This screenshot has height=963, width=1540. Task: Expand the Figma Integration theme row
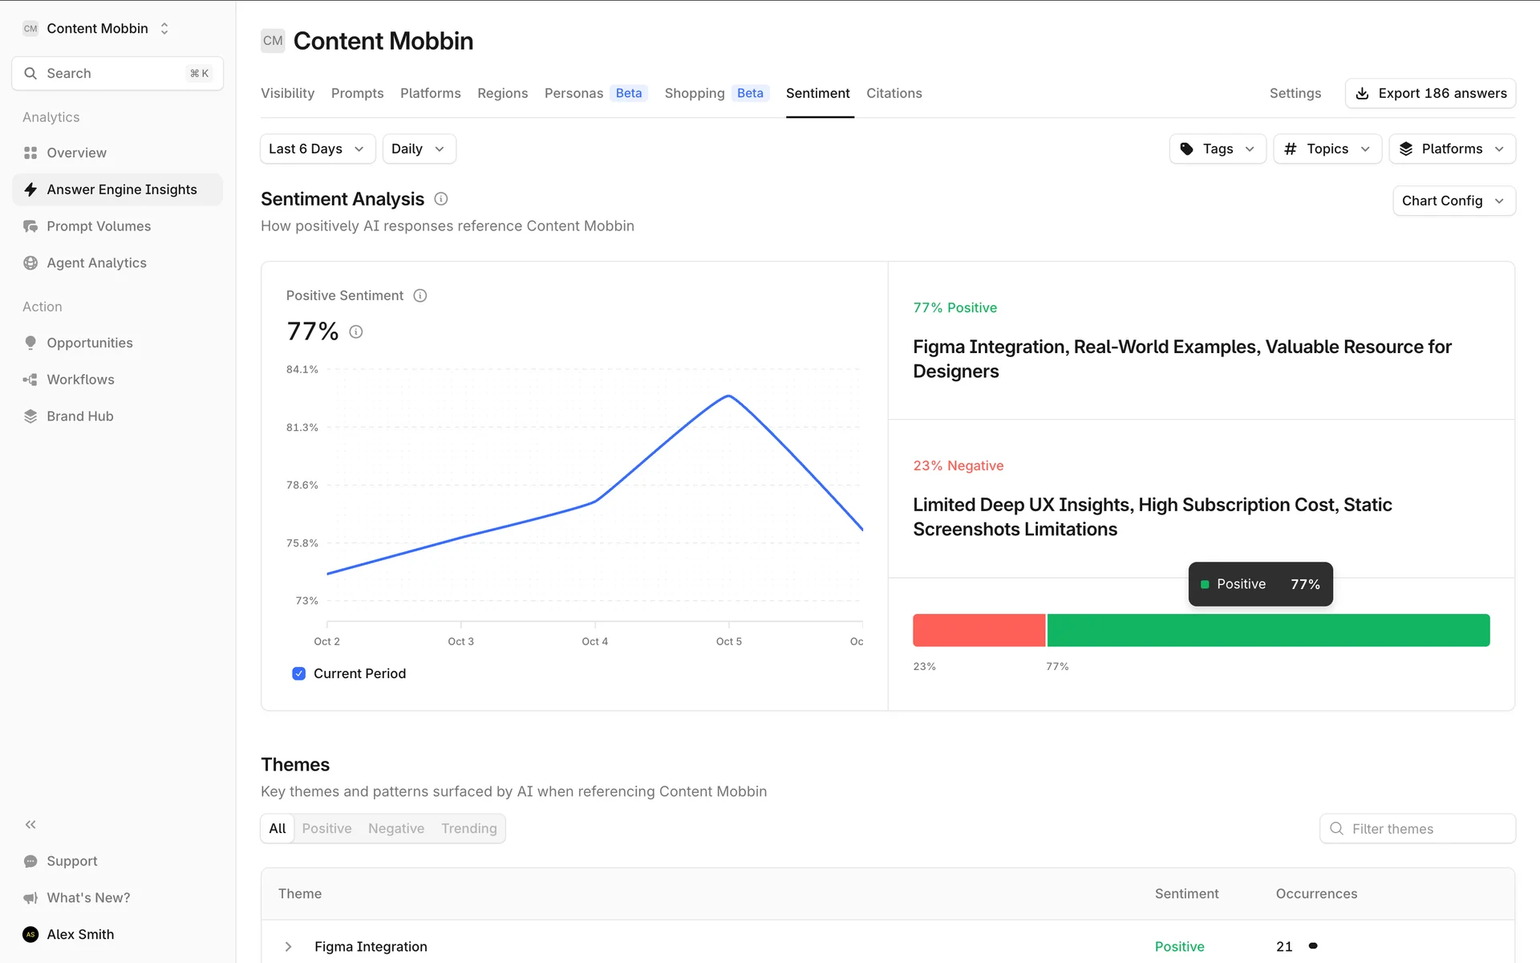click(x=289, y=947)
